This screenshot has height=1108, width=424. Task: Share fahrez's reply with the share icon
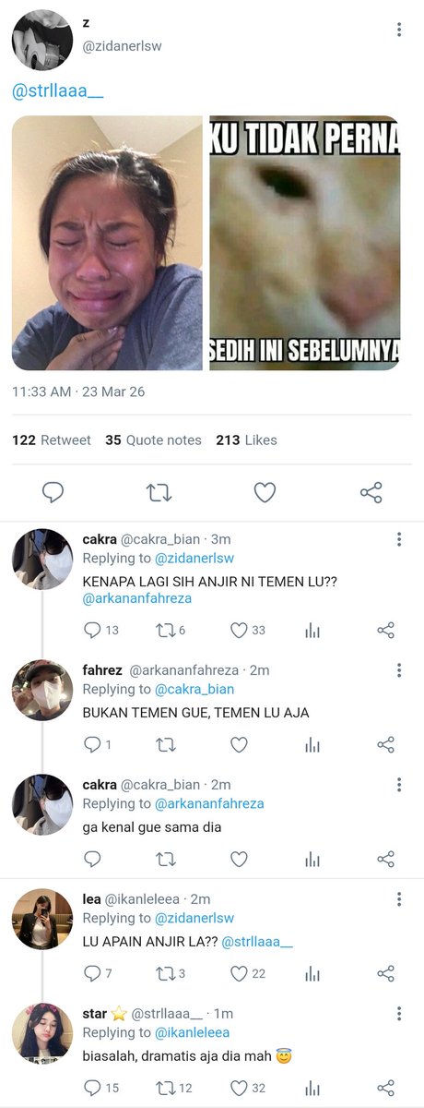coord(386,744)
